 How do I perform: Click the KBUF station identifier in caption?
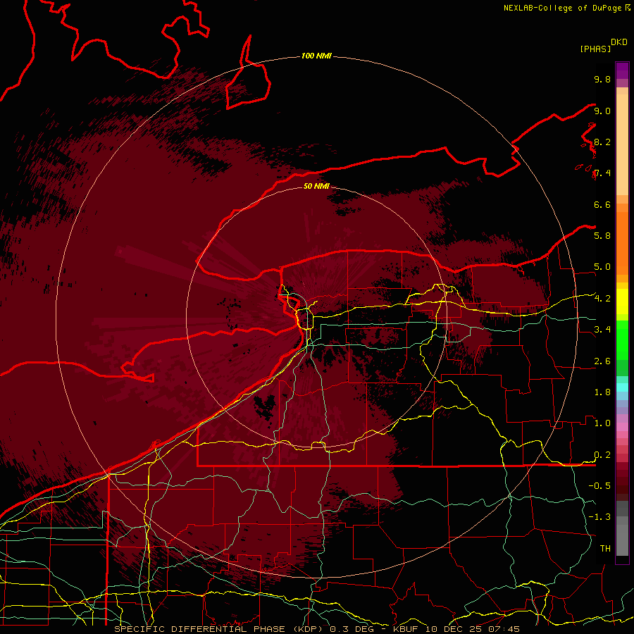(x=406, y=629)
